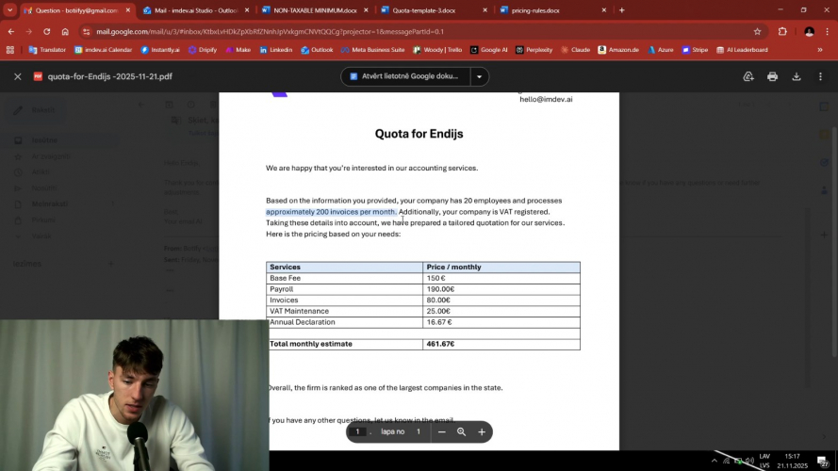Download the quota-for-Endijs PDF
The height and width of the screenshot is (471, 838).
797,77
